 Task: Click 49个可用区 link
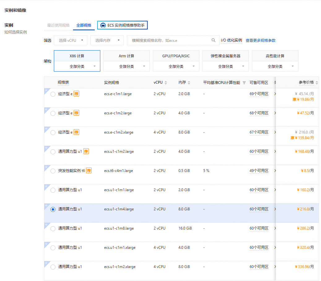(259, 170)
